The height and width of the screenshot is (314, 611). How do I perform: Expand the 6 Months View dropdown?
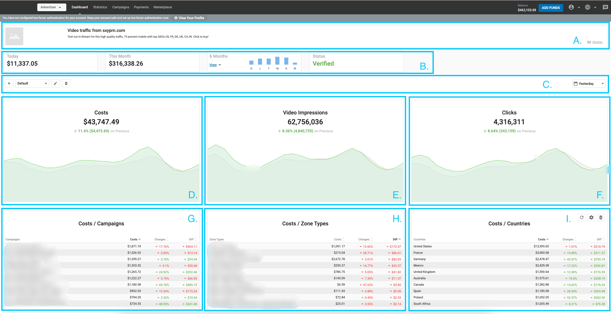pos(215,65)
